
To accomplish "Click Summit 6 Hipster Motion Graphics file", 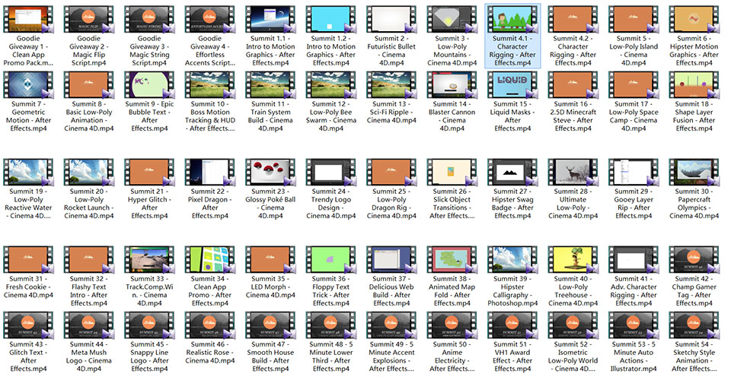I will (x=694, y=36).
